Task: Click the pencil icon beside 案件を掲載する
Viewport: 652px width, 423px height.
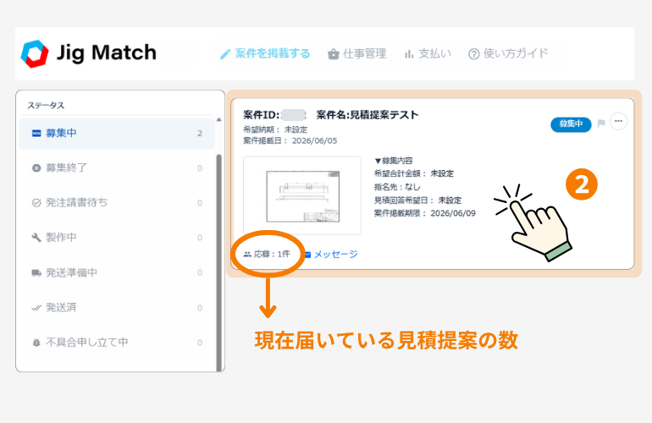Action: coord(225,54)
